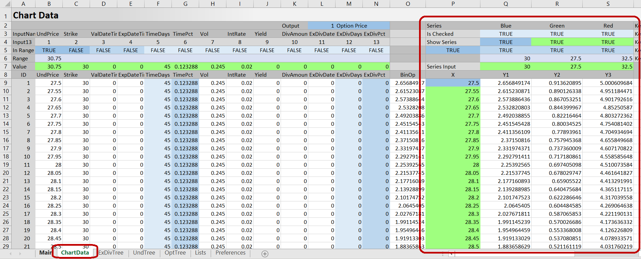Open the OptTree sheet tab
The width and height of the screenshot is (641, 259).
click(175, 253)
